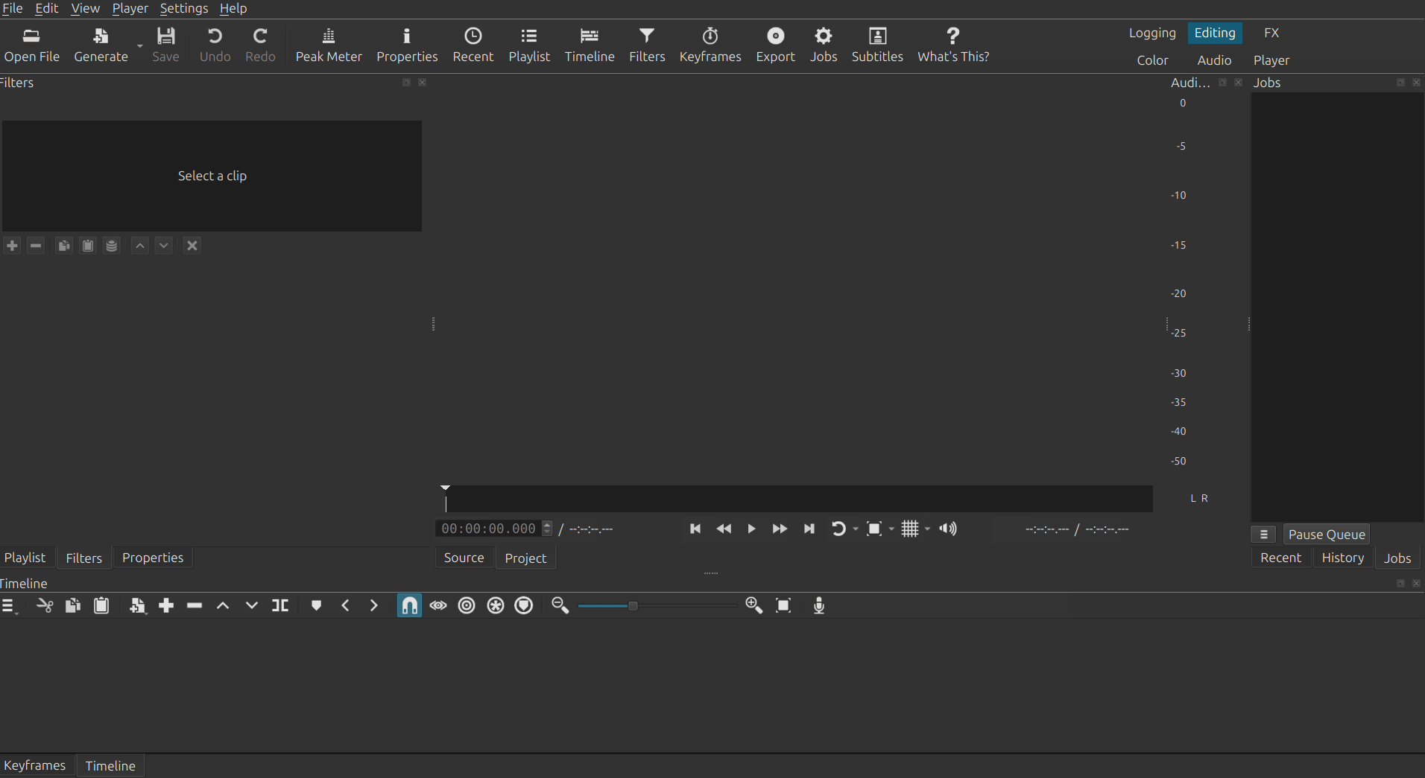Switch to FX layout
The width and height of the screenshot is (1425, 778).
[1271, 33]
